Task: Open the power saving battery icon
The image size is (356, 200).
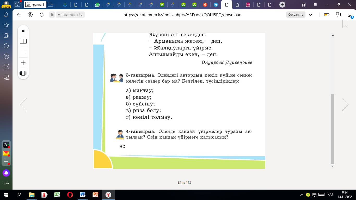Action: pyautogui.click(x=327, y=15)
